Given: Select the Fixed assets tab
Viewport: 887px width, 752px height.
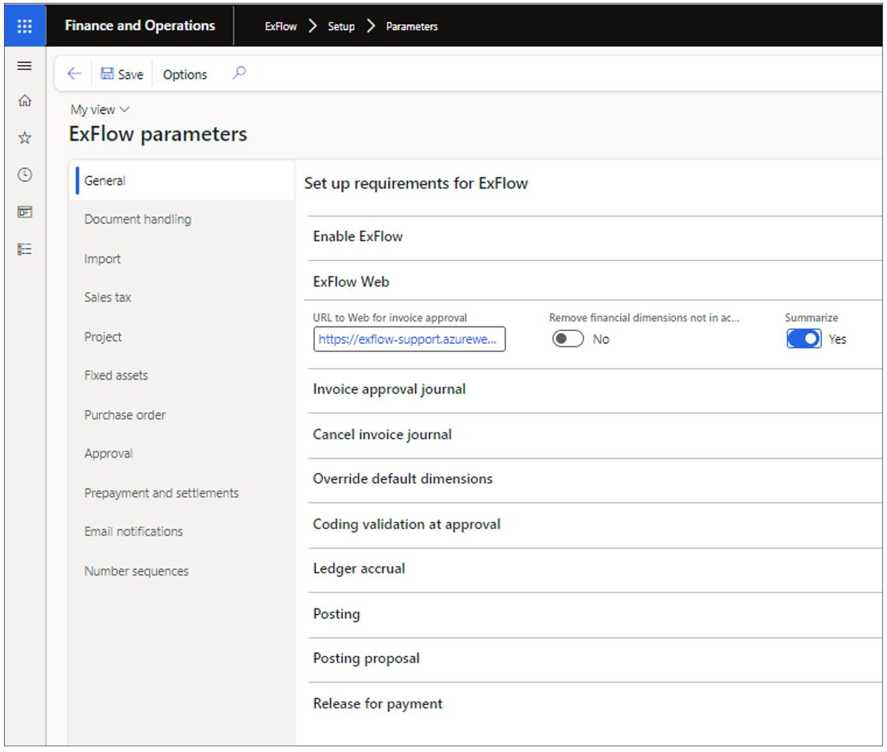Looking at the screenshot, I should pyautogui.click(x=182, y=375).
